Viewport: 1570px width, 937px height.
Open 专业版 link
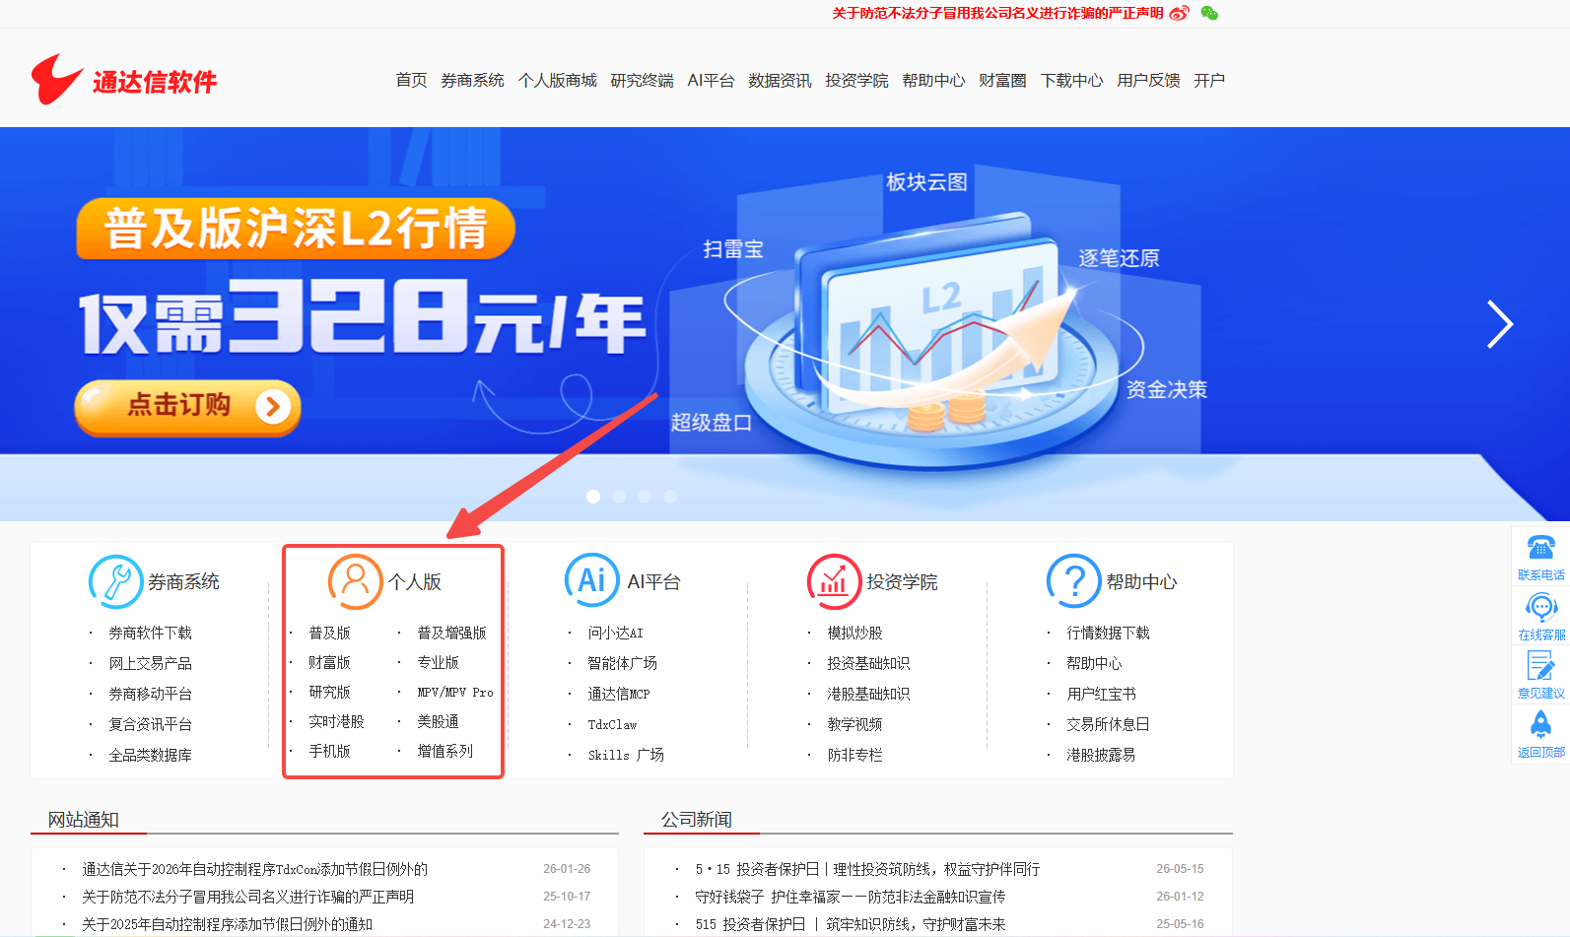[x=438, y=662]
